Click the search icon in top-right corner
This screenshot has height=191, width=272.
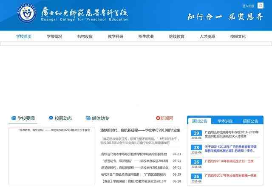tap(260, 6)
